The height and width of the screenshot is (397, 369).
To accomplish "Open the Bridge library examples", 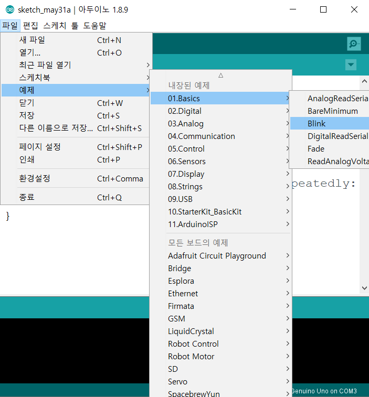I will (x=220, y=268).
